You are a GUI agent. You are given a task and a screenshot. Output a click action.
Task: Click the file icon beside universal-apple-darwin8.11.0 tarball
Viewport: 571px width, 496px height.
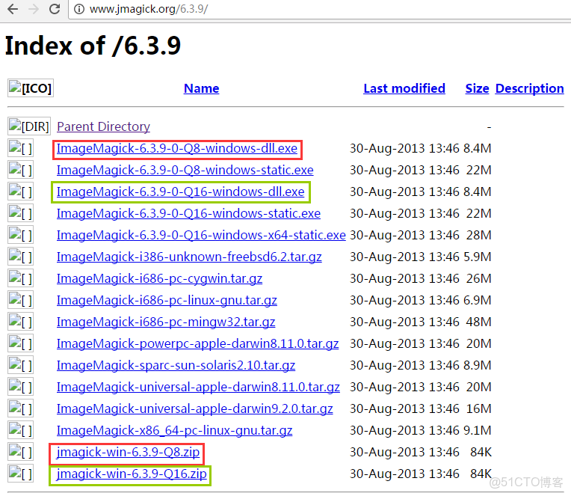[x=20, y=387]
